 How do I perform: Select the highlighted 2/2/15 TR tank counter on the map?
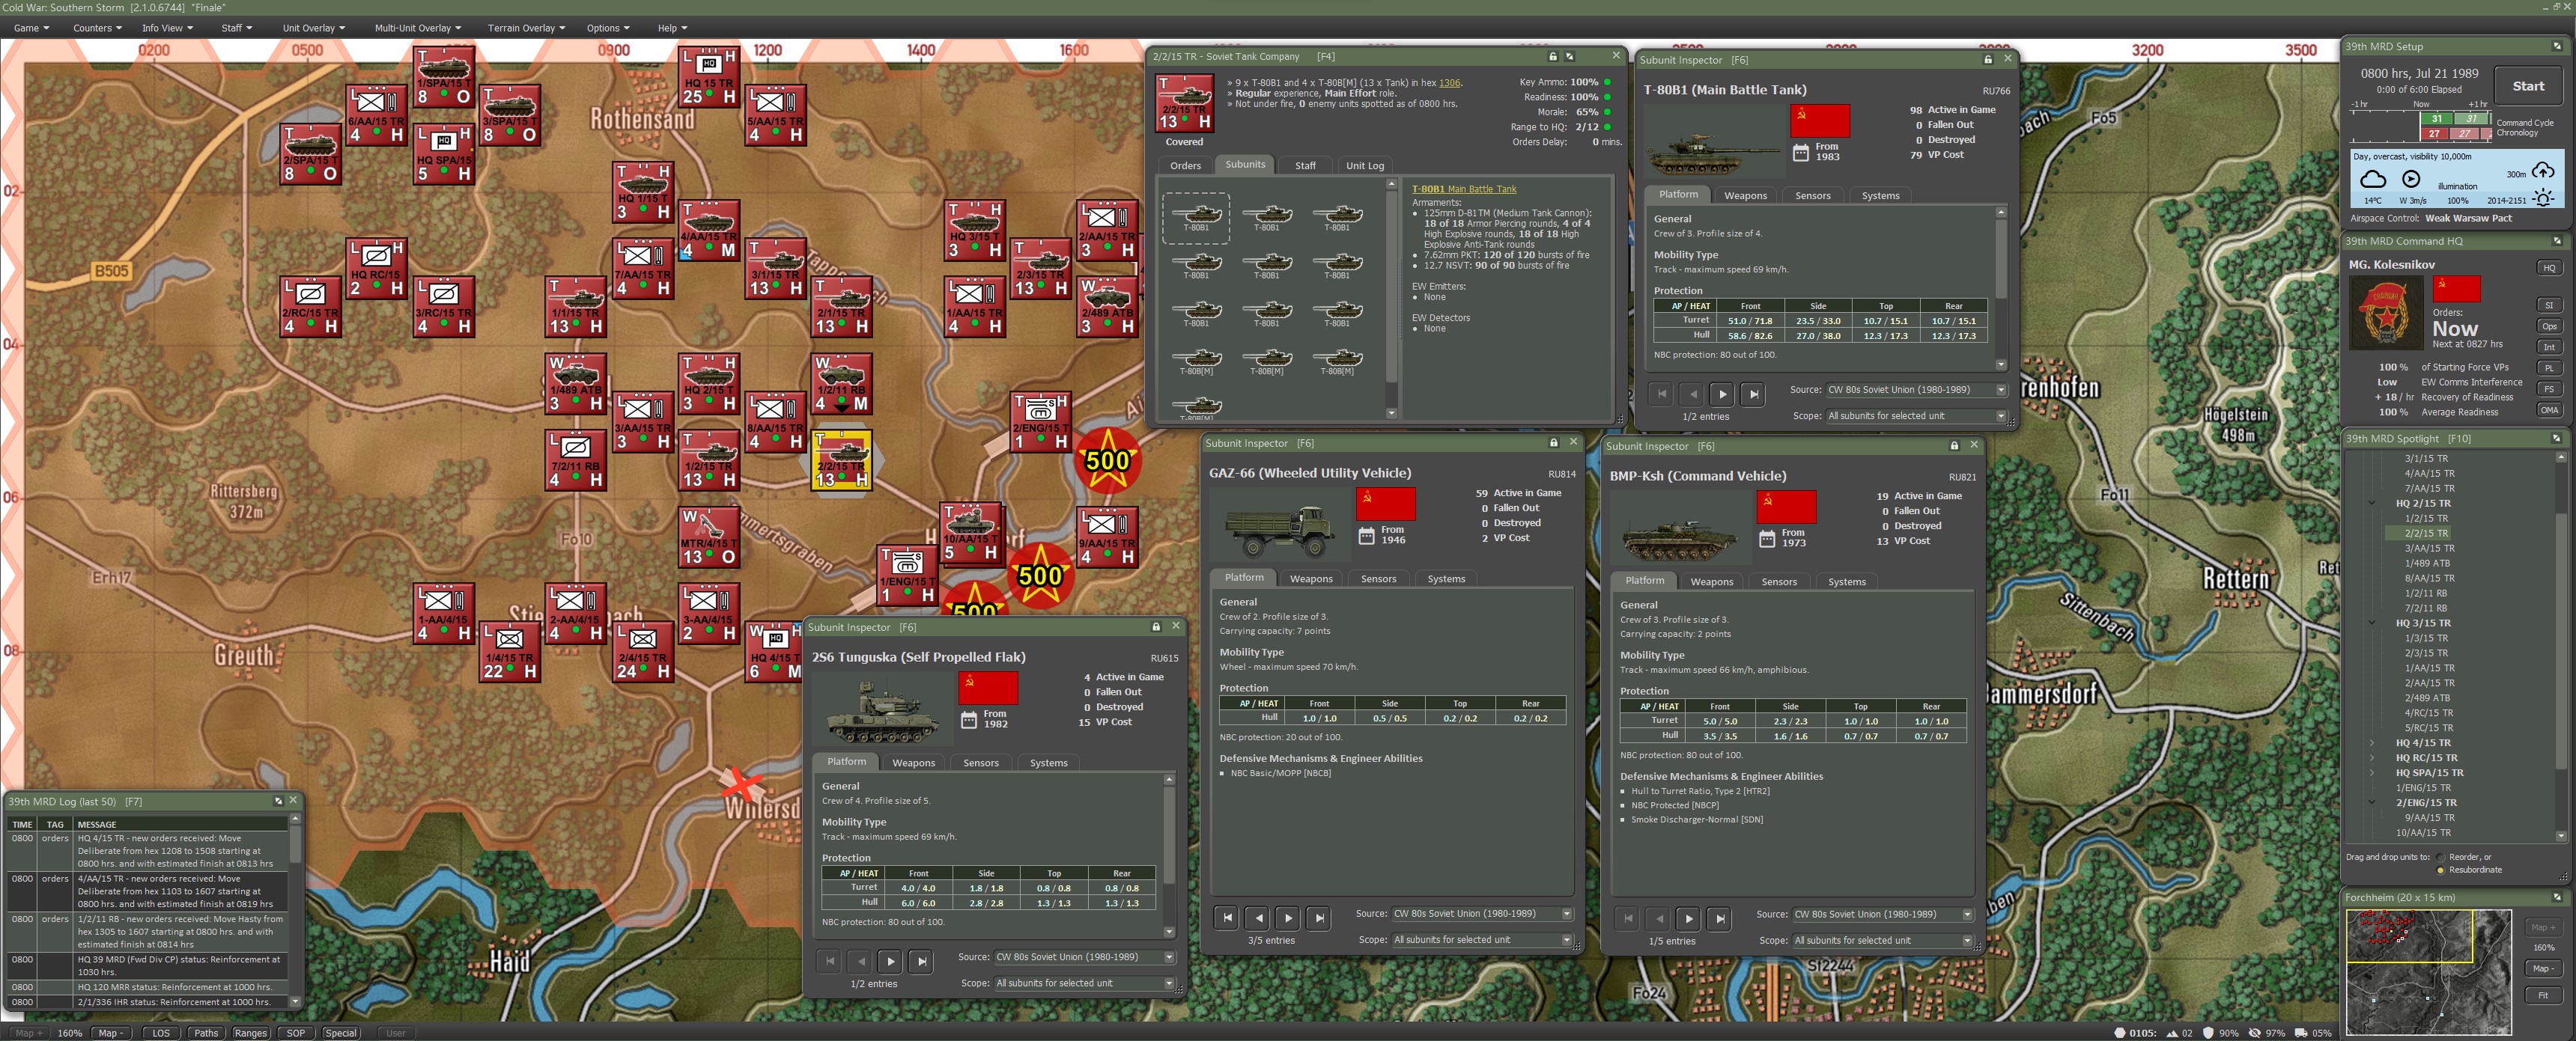pos(842,460)
